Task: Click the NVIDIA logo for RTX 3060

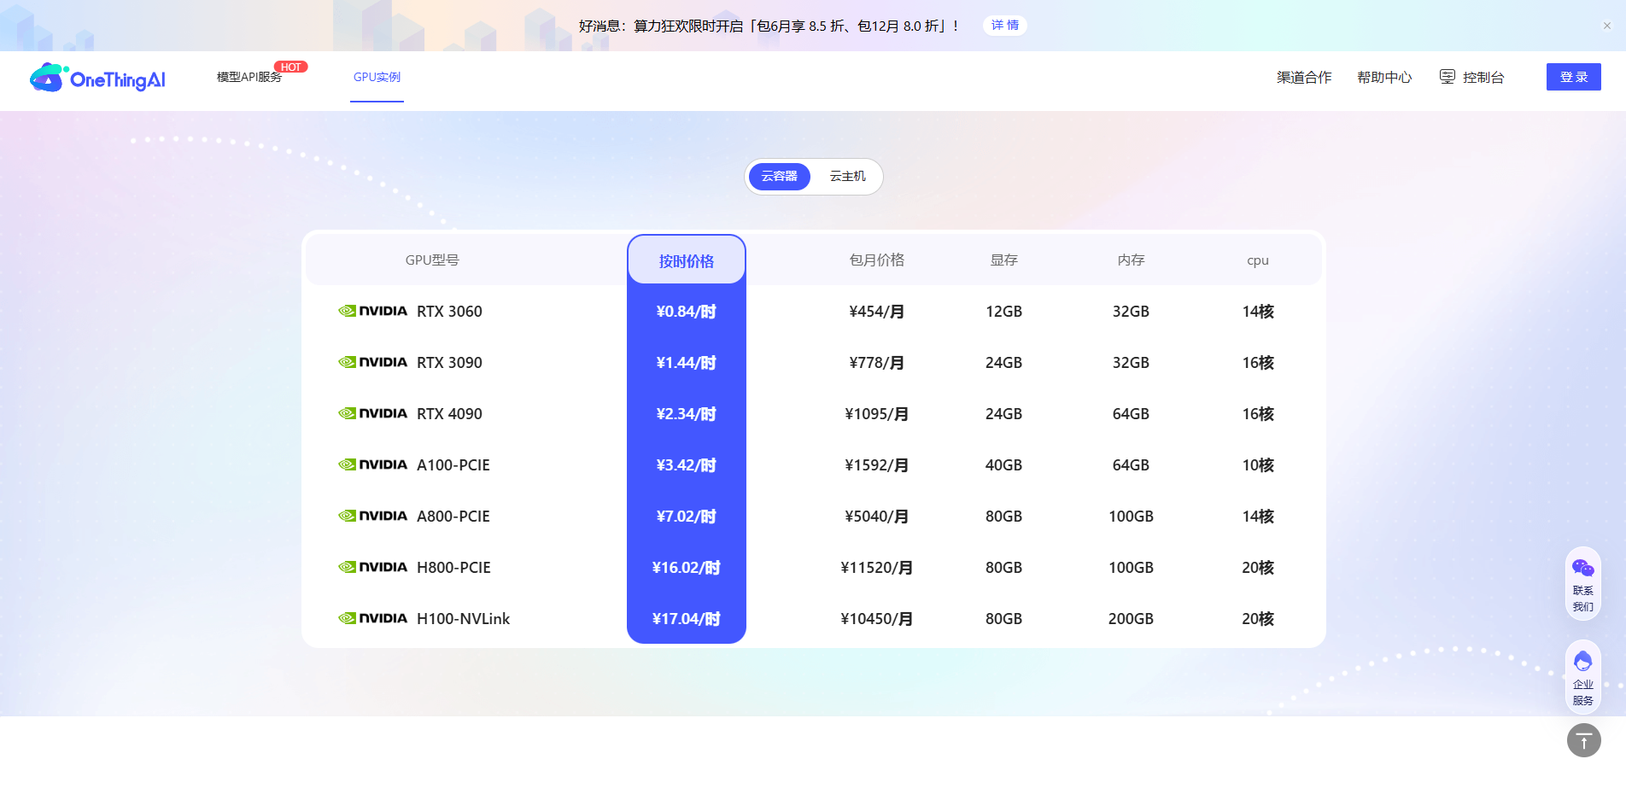Action: [372, 311]
